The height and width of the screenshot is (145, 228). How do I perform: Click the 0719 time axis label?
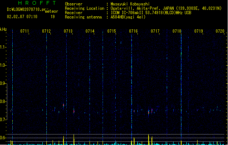click(x=199, y=31)
